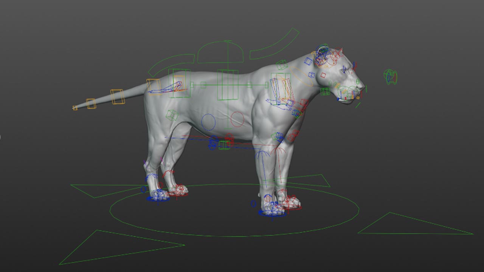Viewport: 484px width, 272px height.
Task: Select the green cube control under the belly
Action: 224,145
